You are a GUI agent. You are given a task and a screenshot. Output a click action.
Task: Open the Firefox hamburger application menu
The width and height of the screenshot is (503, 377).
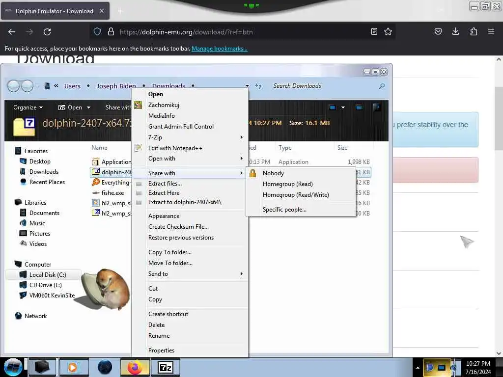(491, 31)
